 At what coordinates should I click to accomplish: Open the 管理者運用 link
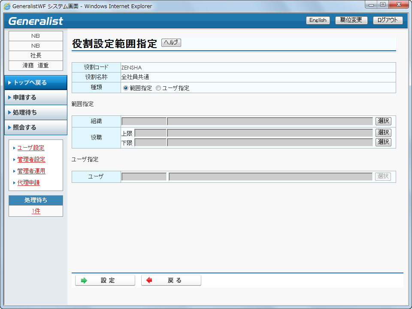coord(31,171)
